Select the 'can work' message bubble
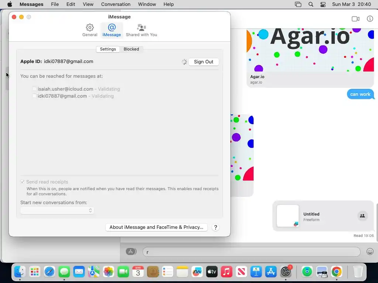378x283 pixels. pyautogui.click(x=360, y=94)
